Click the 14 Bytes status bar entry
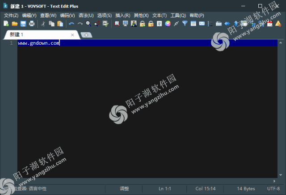The height and width of the screenshot is (195, 286). click(246, 189)
